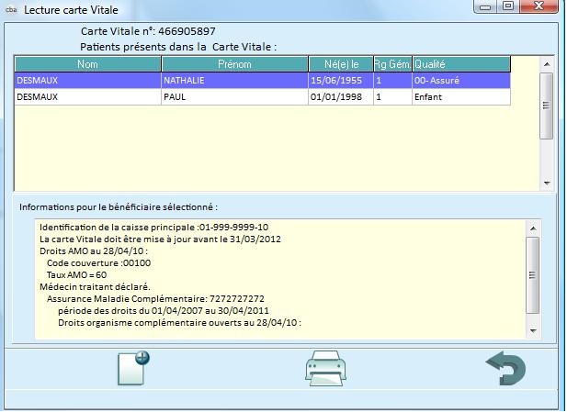The image size is (567, 412).
Task: Click the 'Code couverture :00100' line
Action: 98,262
